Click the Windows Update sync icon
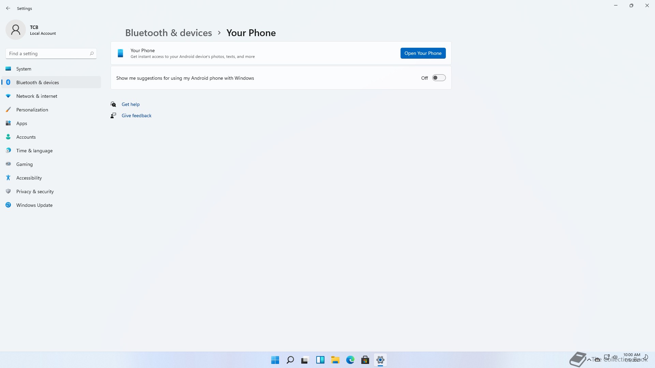 pos(8,205)
